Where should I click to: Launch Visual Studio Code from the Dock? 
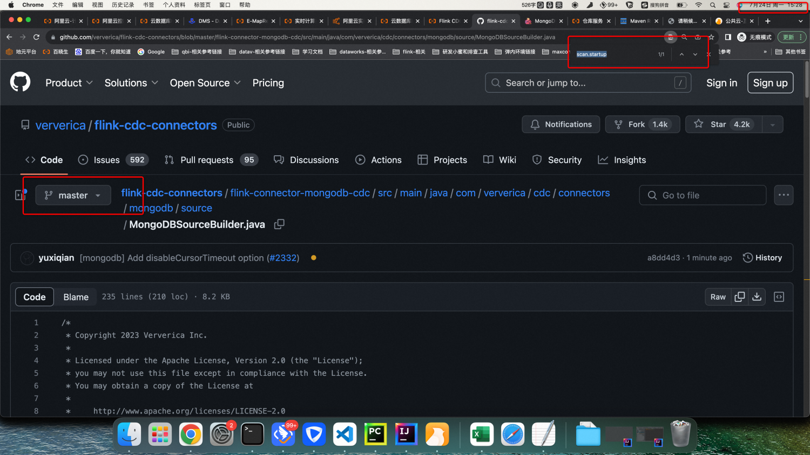[x=344, y=434]
